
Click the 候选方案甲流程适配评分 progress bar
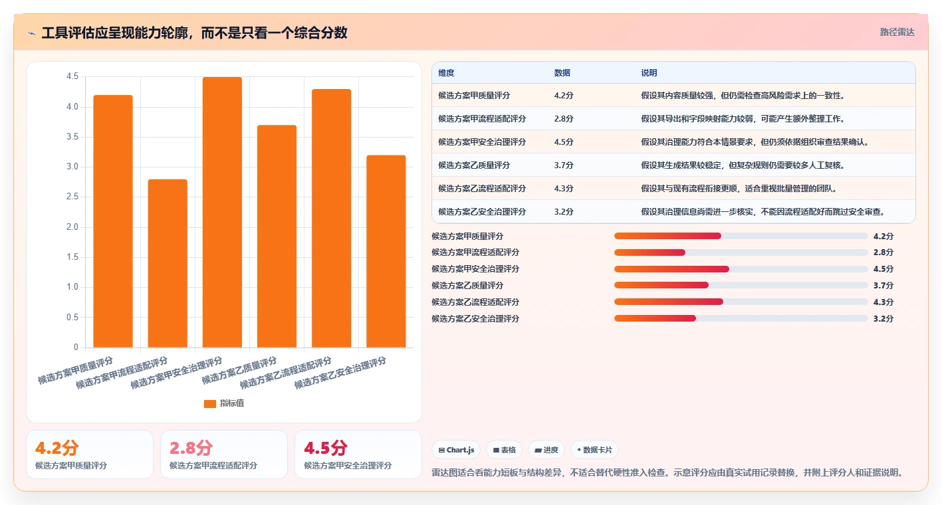tap(741, 252)
